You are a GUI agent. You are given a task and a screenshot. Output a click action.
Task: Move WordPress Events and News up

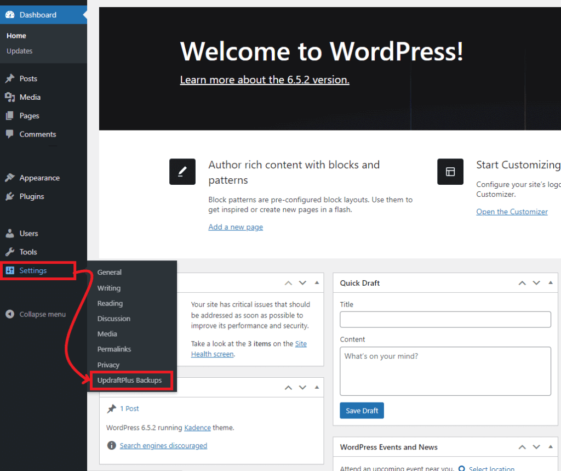(522, 447)
